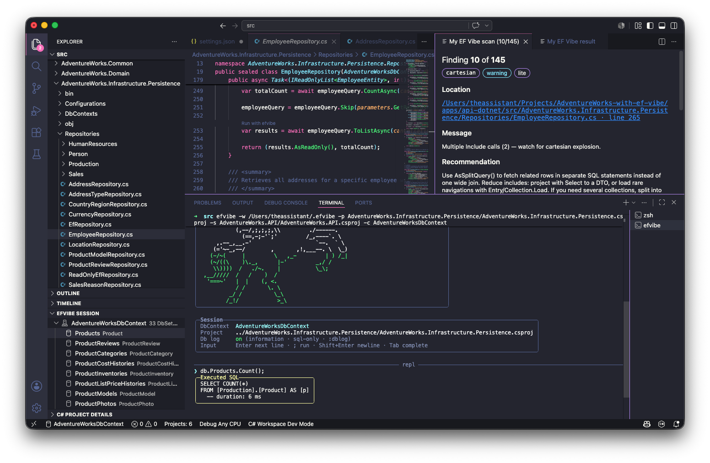This screenshot has height=463, width=710.
Task: Open the Manage gear icon
Action: (x=37, y=408)
